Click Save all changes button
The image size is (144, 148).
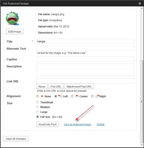[16, 139]
